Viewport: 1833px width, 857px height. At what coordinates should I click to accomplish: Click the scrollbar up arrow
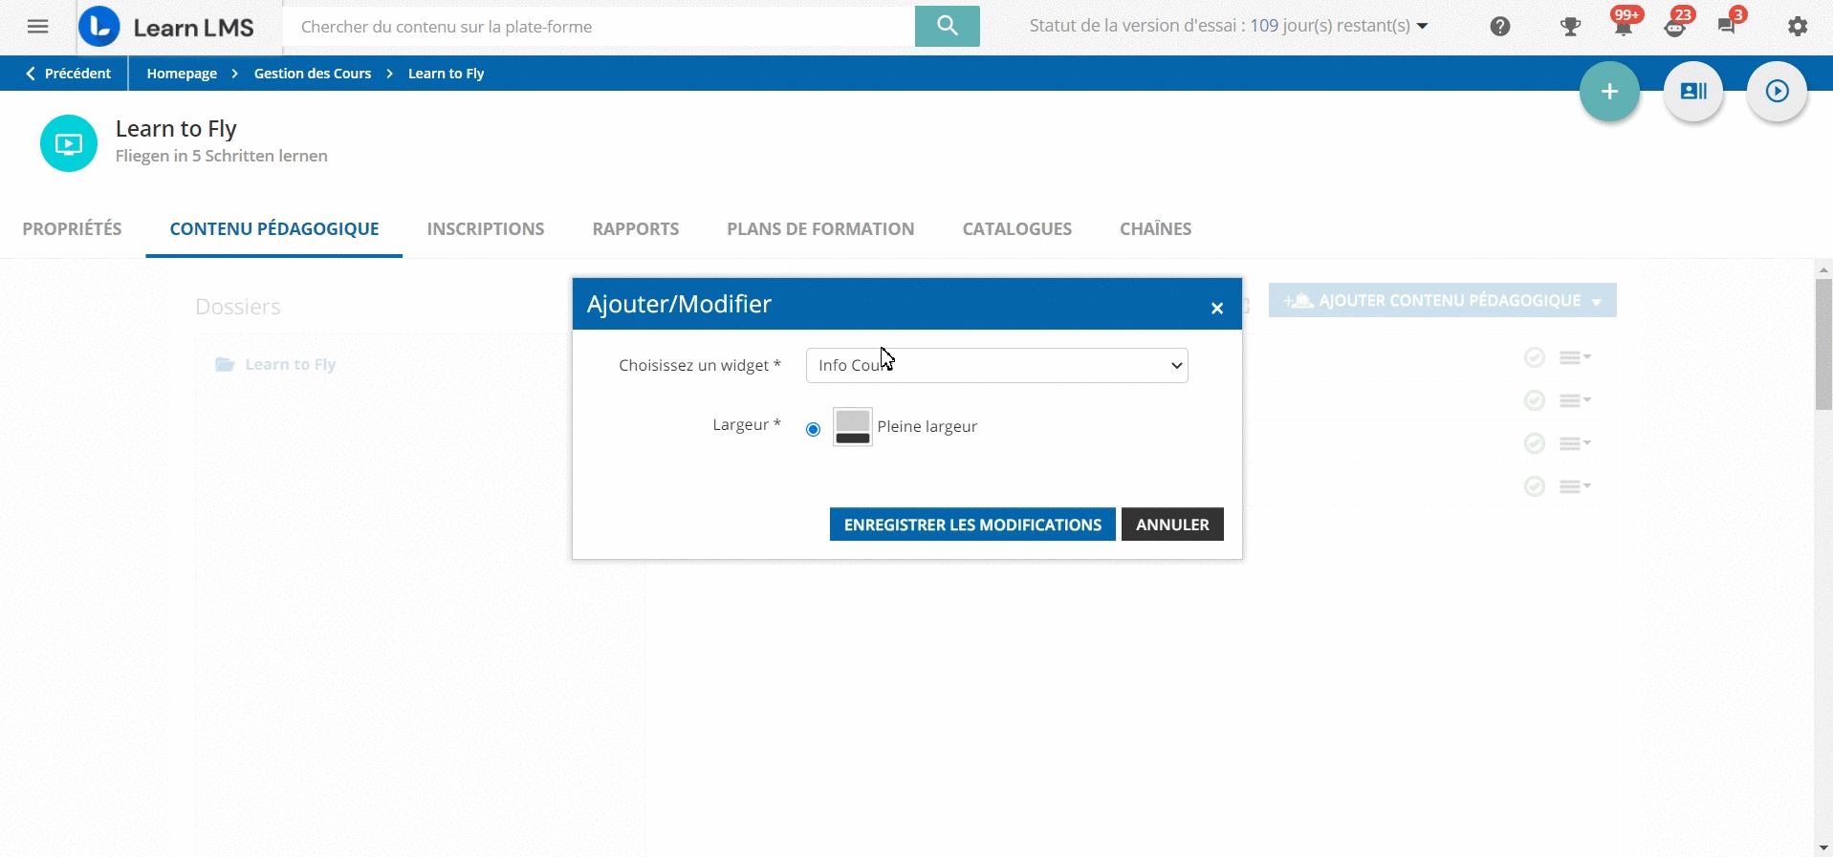click(1823, 270)
